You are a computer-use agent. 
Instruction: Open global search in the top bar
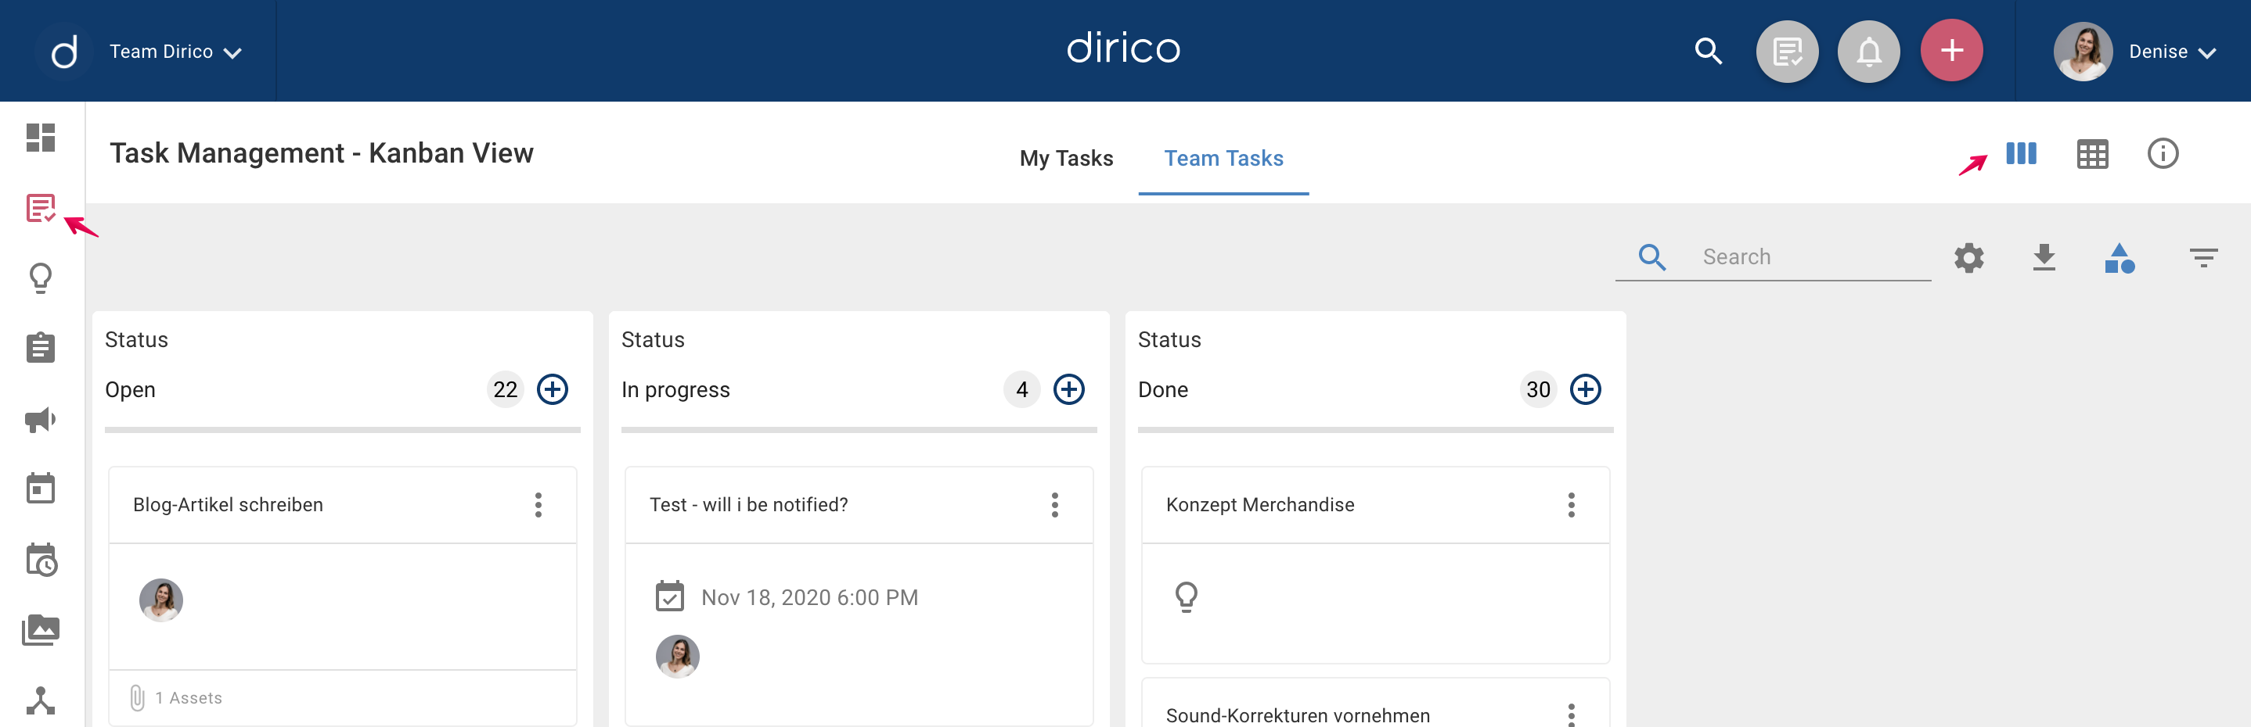click(1709, 52)
